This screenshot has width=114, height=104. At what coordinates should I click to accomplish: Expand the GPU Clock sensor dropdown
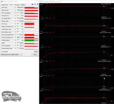15,8
